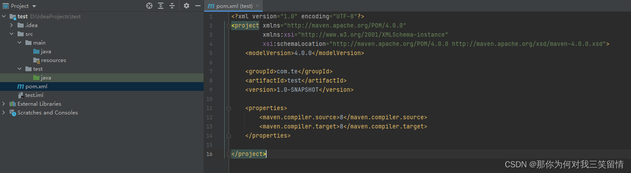Expand Scratches and Consoles node
631x173 pixels.
(4, 113)
